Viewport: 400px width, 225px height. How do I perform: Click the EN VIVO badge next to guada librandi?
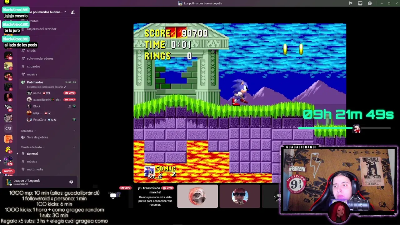[69, 100]
